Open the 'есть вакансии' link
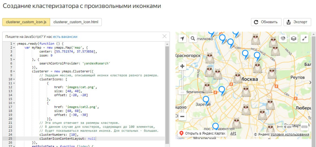This screenshot has height=147, width=316. pos(65,37)
